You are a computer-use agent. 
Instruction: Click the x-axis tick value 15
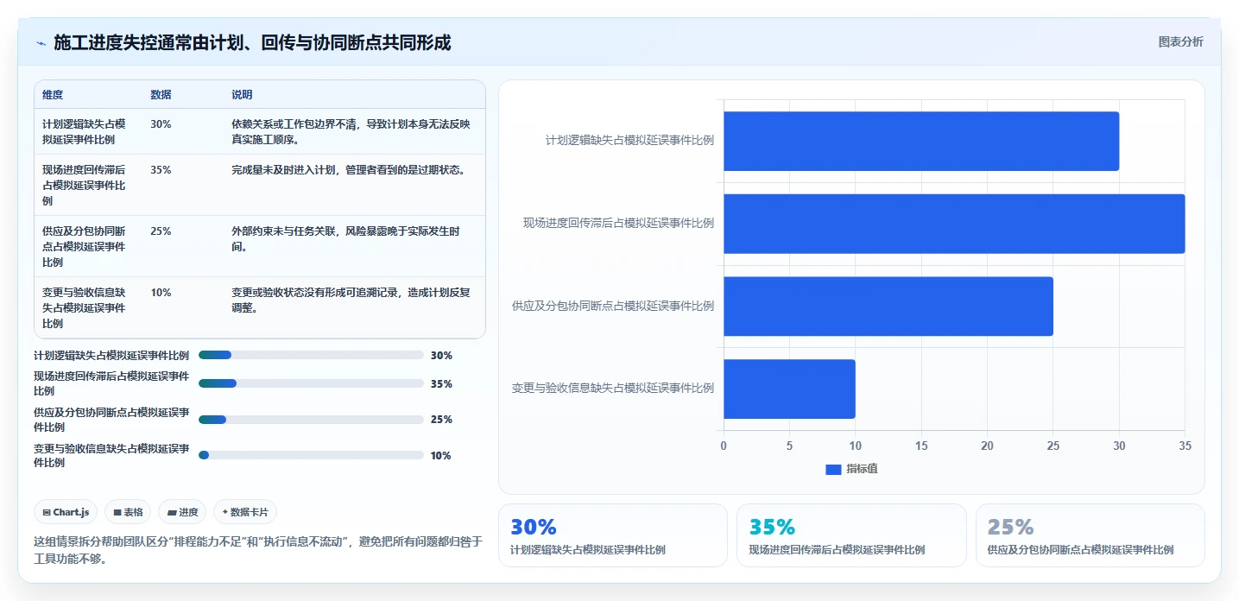click(x=921, y=446)
